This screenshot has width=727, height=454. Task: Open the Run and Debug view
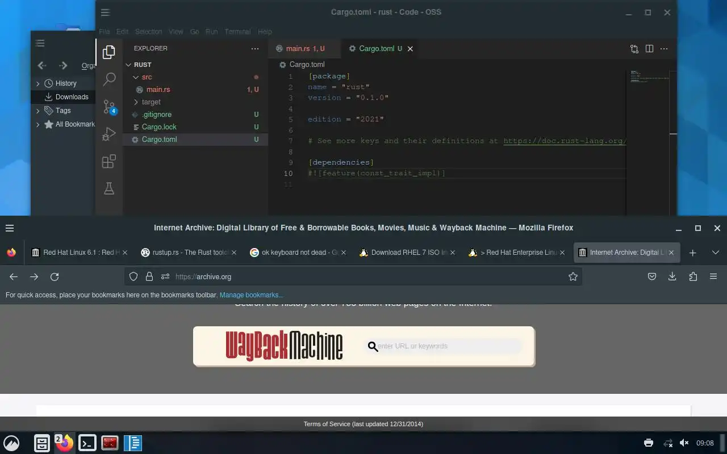pyautogui.click(x=109, y=134)
